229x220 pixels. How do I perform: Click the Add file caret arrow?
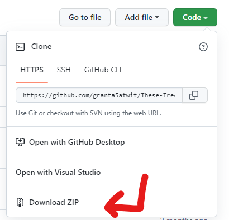(157, 17)
